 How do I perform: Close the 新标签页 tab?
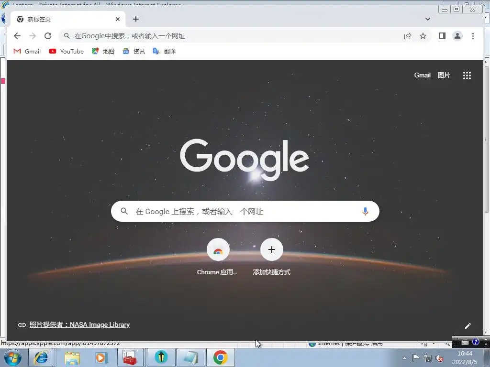118,19
